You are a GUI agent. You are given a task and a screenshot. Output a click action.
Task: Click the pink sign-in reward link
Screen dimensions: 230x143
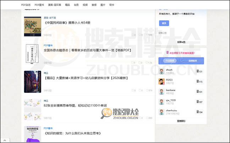[182, 53]
